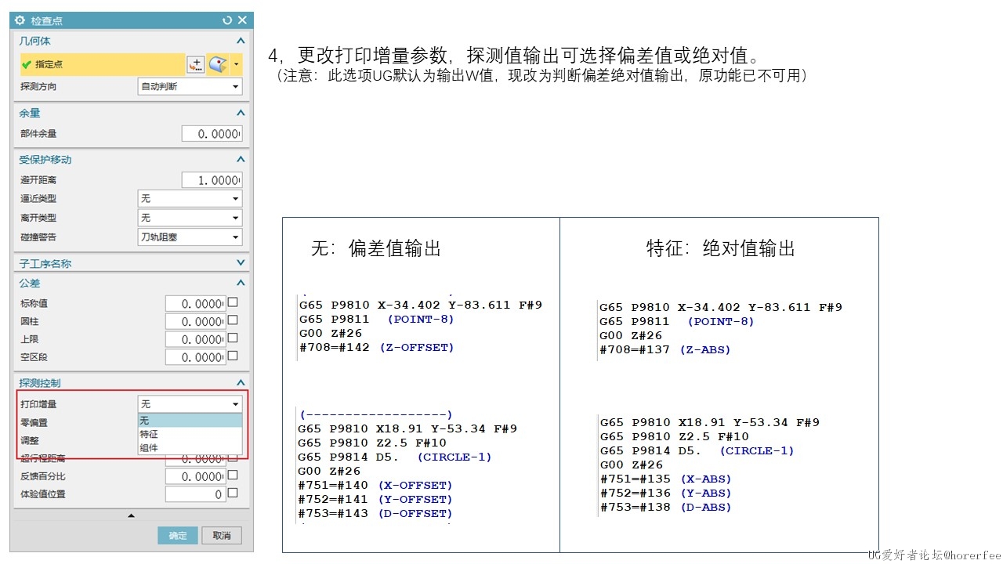Collapse the 公差 section
Screen dimensions: 1003x564
(241, 283)
